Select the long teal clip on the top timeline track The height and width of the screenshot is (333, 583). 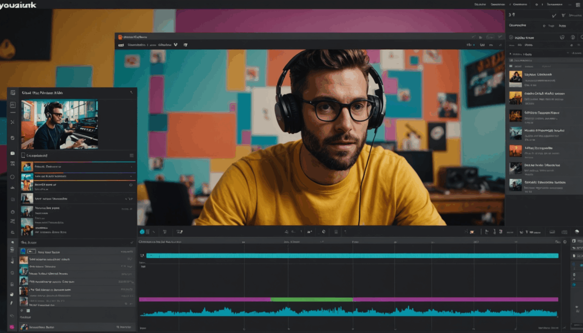click(352, 255)
